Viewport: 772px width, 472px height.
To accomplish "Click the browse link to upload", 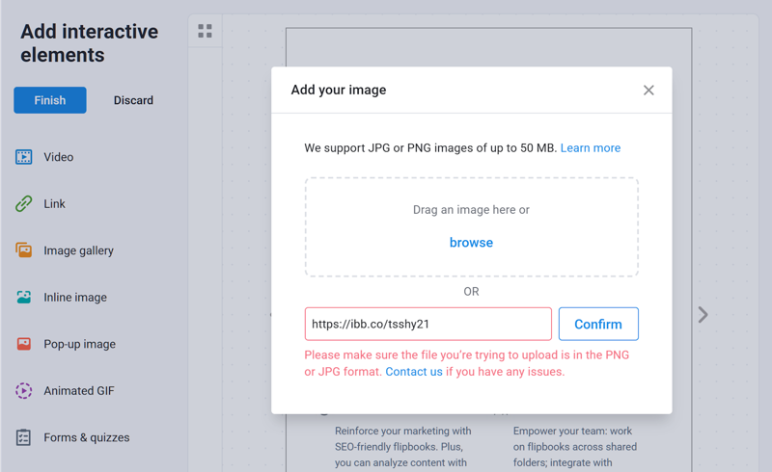I will pos(471,243).
